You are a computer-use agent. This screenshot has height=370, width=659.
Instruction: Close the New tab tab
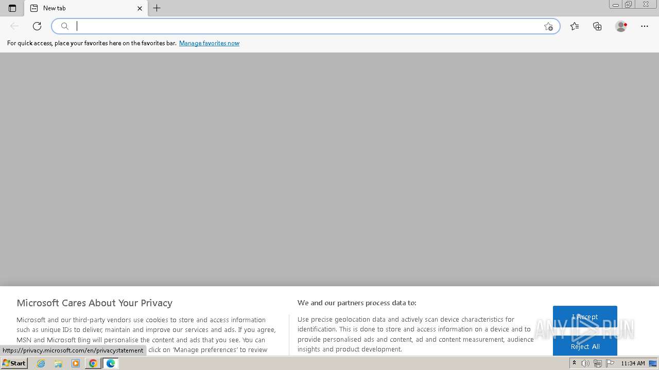(140, 8)
